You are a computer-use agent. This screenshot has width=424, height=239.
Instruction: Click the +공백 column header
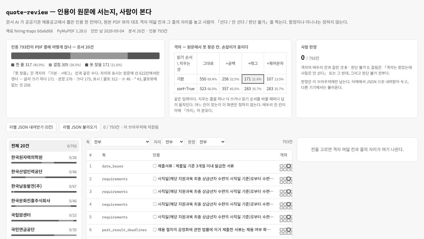pos(230,63)
